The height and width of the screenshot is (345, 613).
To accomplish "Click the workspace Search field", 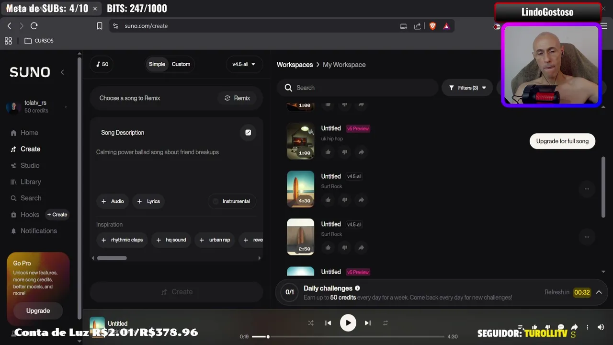I will click(358, 88).
